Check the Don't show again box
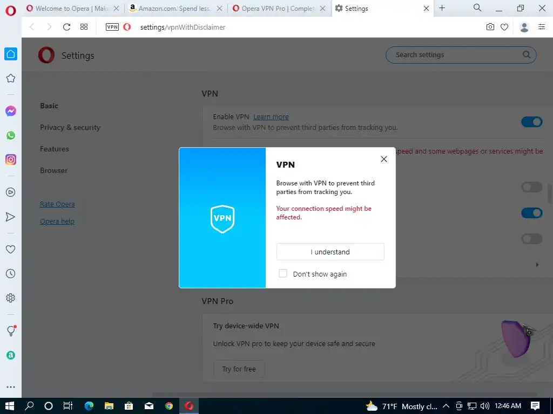553x414 pixels. (283, 273)
